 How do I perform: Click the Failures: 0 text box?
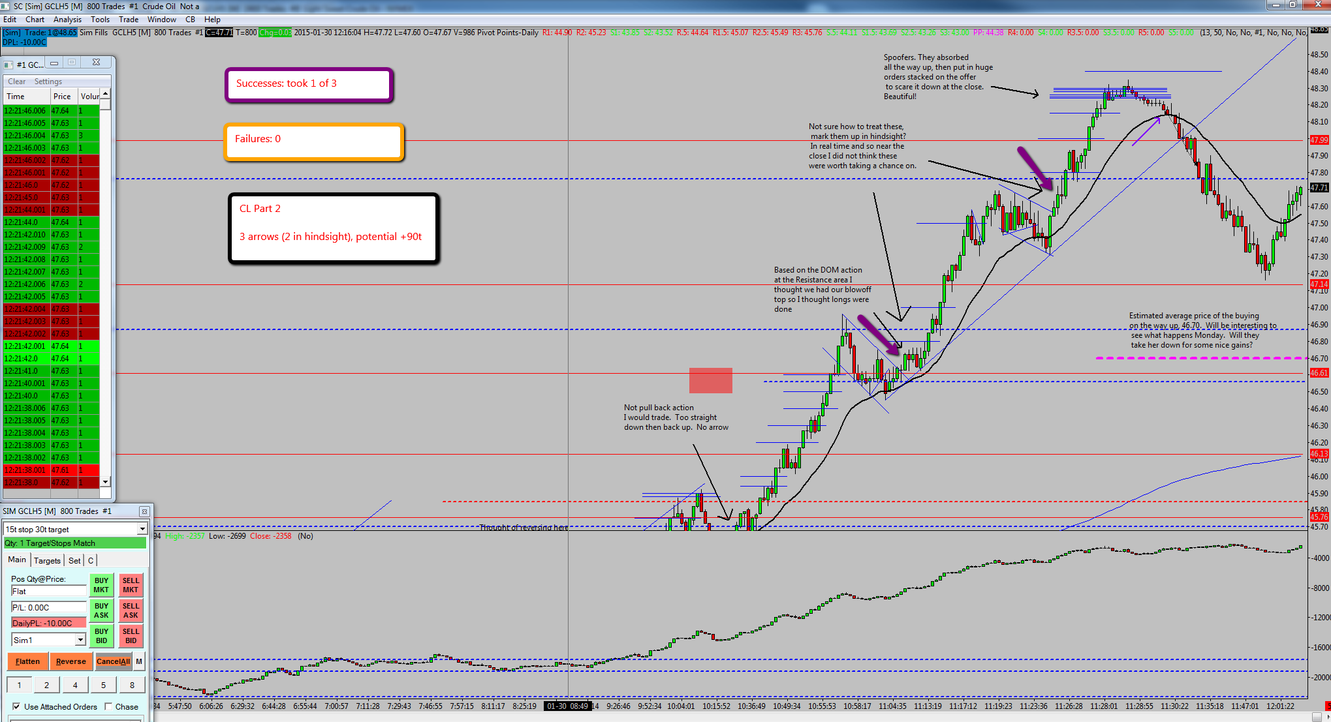(313, 142)
